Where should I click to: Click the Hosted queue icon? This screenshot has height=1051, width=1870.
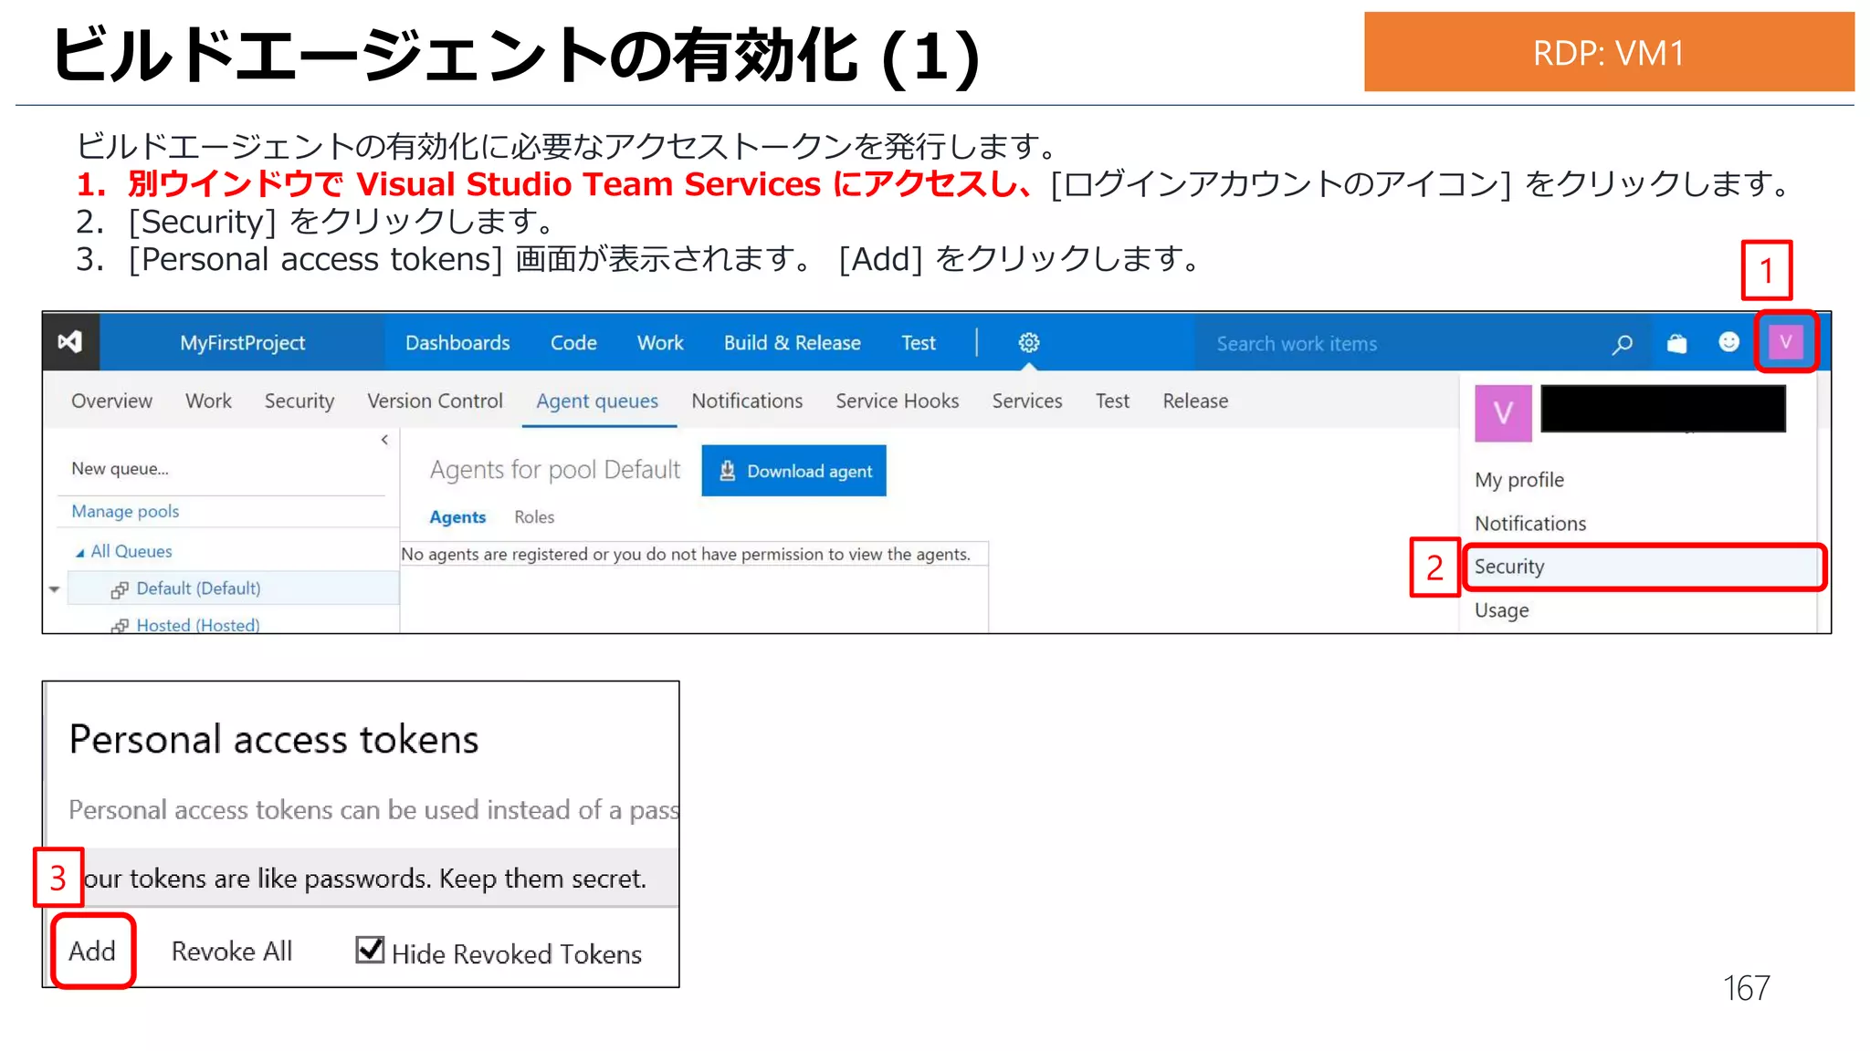(x=120, y=626)
